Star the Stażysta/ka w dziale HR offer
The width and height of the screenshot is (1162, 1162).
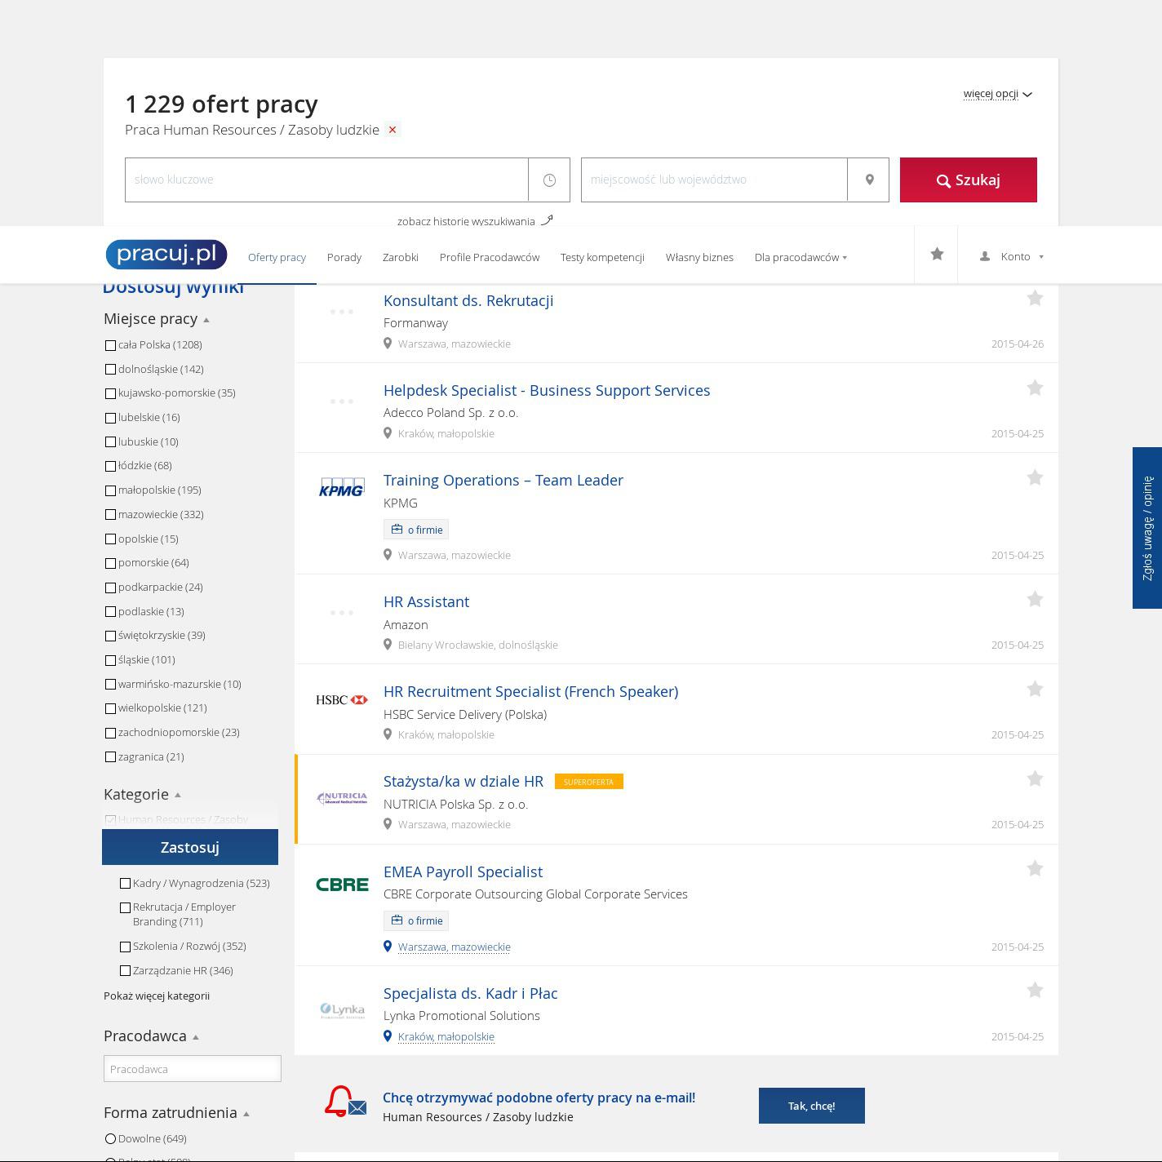coord(1035,779)
